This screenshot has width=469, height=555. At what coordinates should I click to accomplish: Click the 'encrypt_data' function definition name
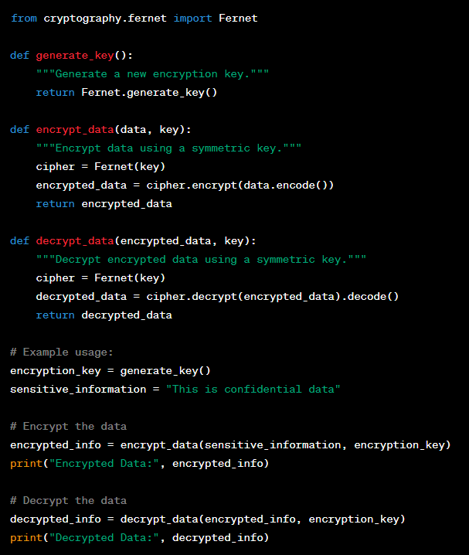tap(75, 130)
